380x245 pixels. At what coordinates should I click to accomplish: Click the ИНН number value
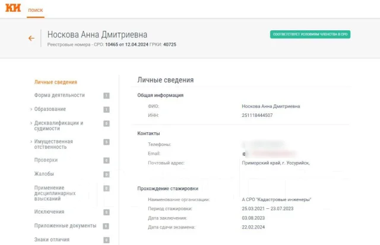point(257,115)
